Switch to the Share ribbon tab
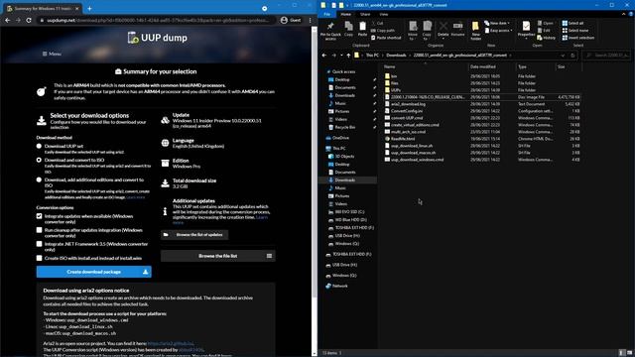635x357 pixels. (365, 14)
